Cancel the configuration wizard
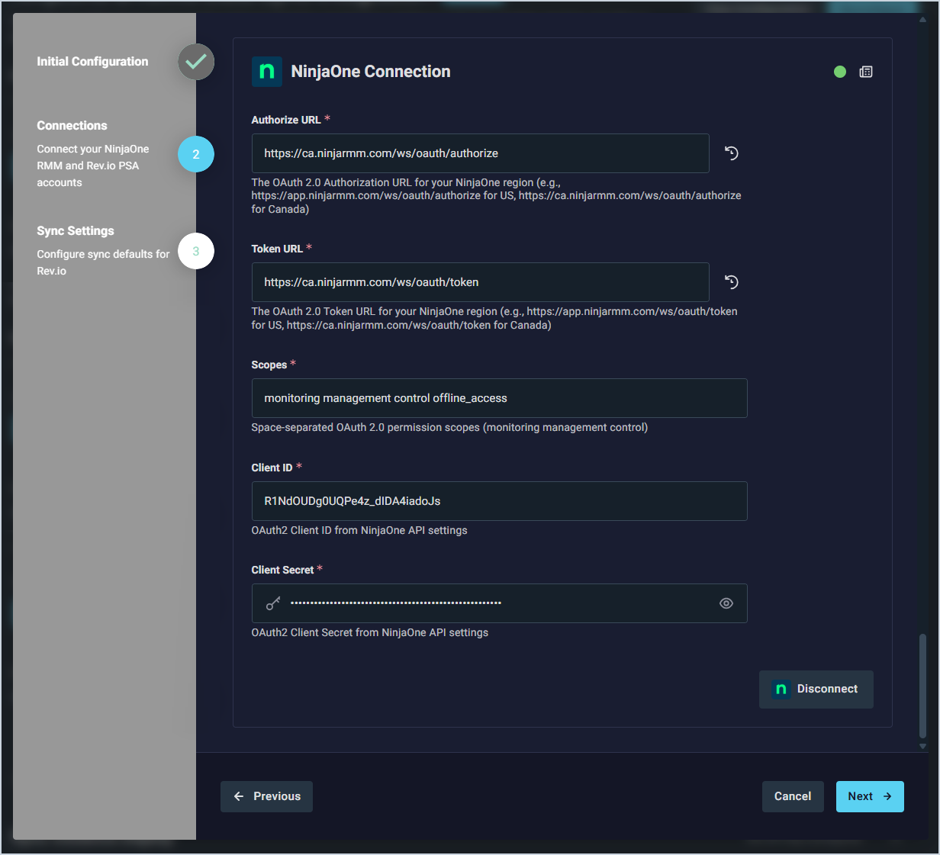The height and width of the screenshot is (855, 940). (793, 796)
